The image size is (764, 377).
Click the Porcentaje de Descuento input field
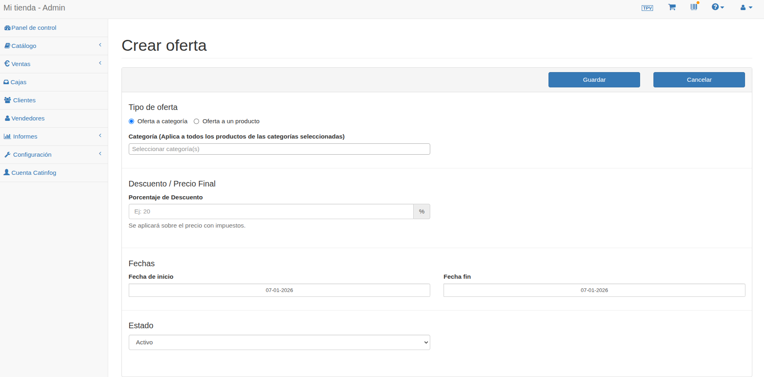point(271,211)
